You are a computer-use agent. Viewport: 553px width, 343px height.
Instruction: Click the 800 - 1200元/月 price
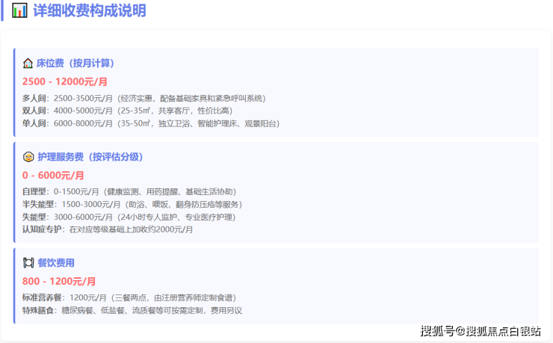click(x=59, y=281)
